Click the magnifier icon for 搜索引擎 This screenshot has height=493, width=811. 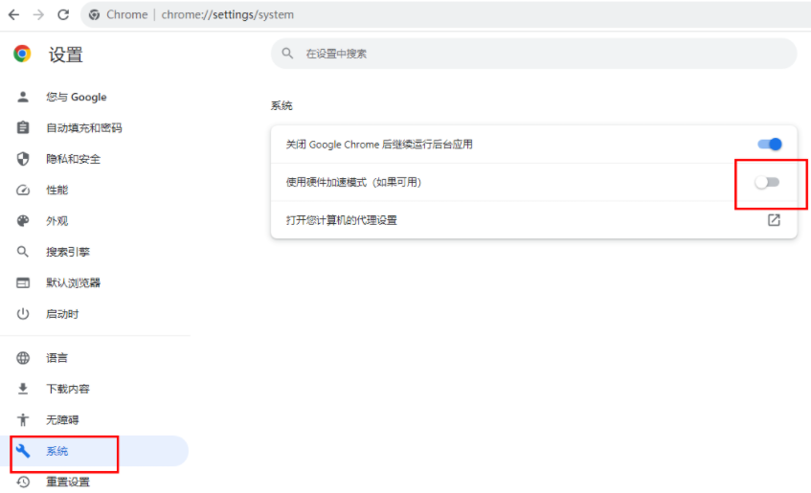[23, 252]
